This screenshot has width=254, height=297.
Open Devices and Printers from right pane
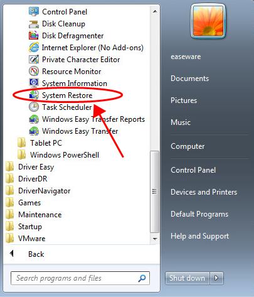click(x=204, y=192)
